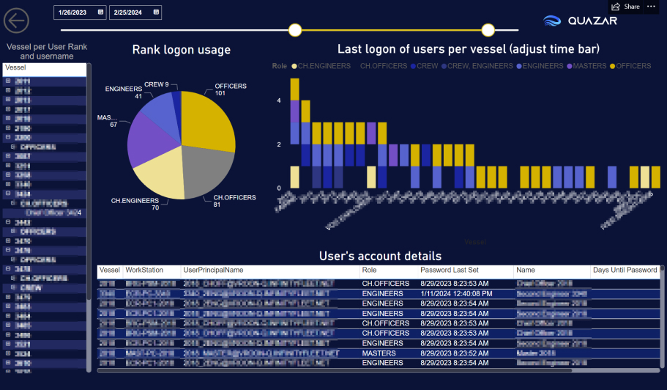The image size is (667, 390).
Task: Collapse the expanded CH.OFFICERS tree node
Action: pyautogui.click(x=14, y=203)
